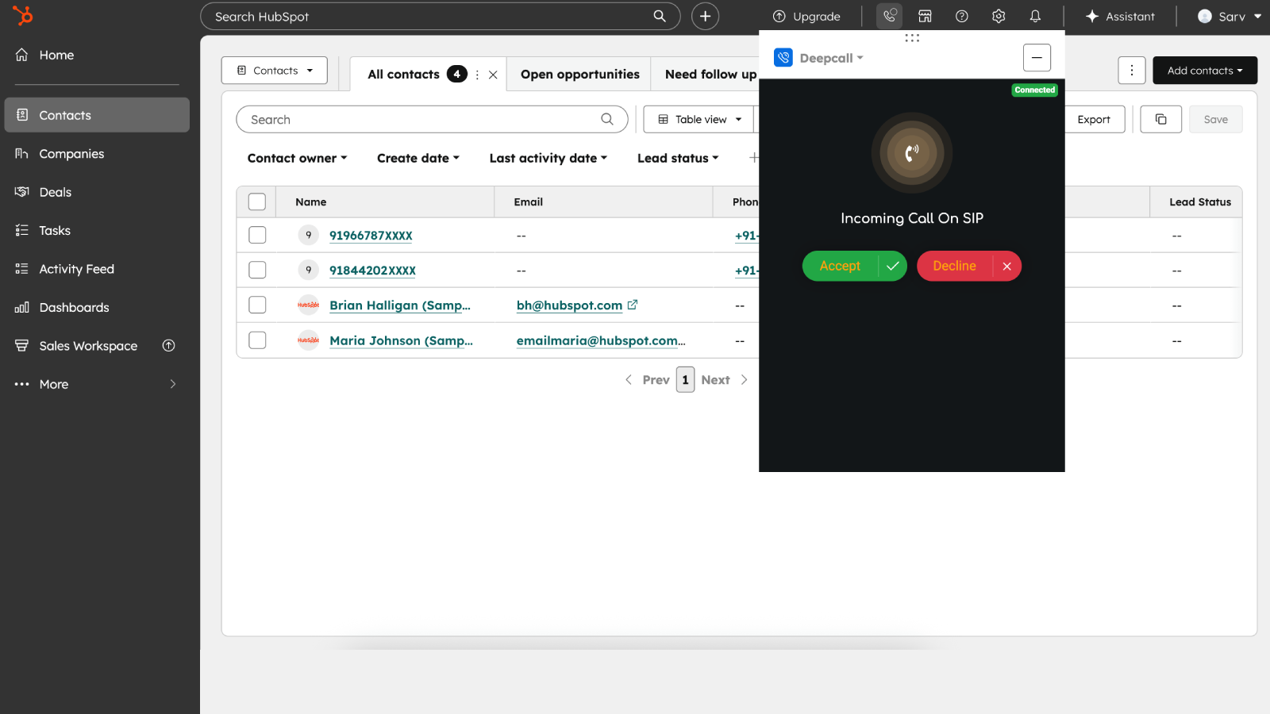Screen dimensions: 1270x714
Task: Open the Table view dropdown
Action: 700,119
